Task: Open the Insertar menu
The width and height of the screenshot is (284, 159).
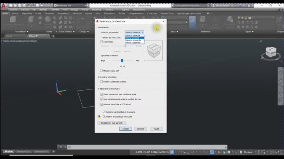Action: pyautogui.click(x=43, y=10)
